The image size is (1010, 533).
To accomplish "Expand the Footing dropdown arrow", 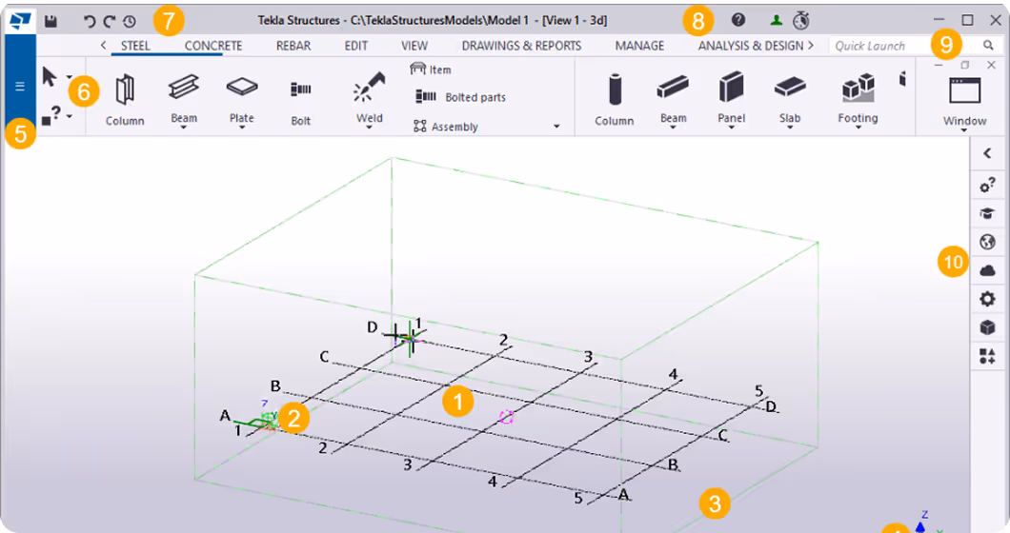I will 858,128.
